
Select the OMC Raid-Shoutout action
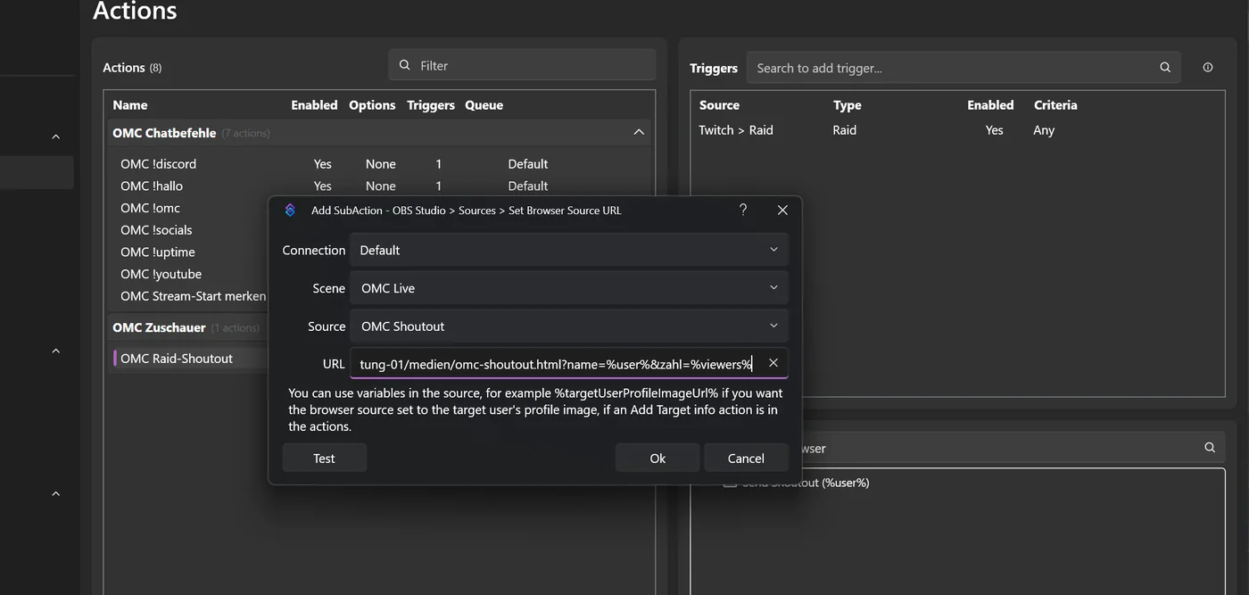(x=177, y=359)
